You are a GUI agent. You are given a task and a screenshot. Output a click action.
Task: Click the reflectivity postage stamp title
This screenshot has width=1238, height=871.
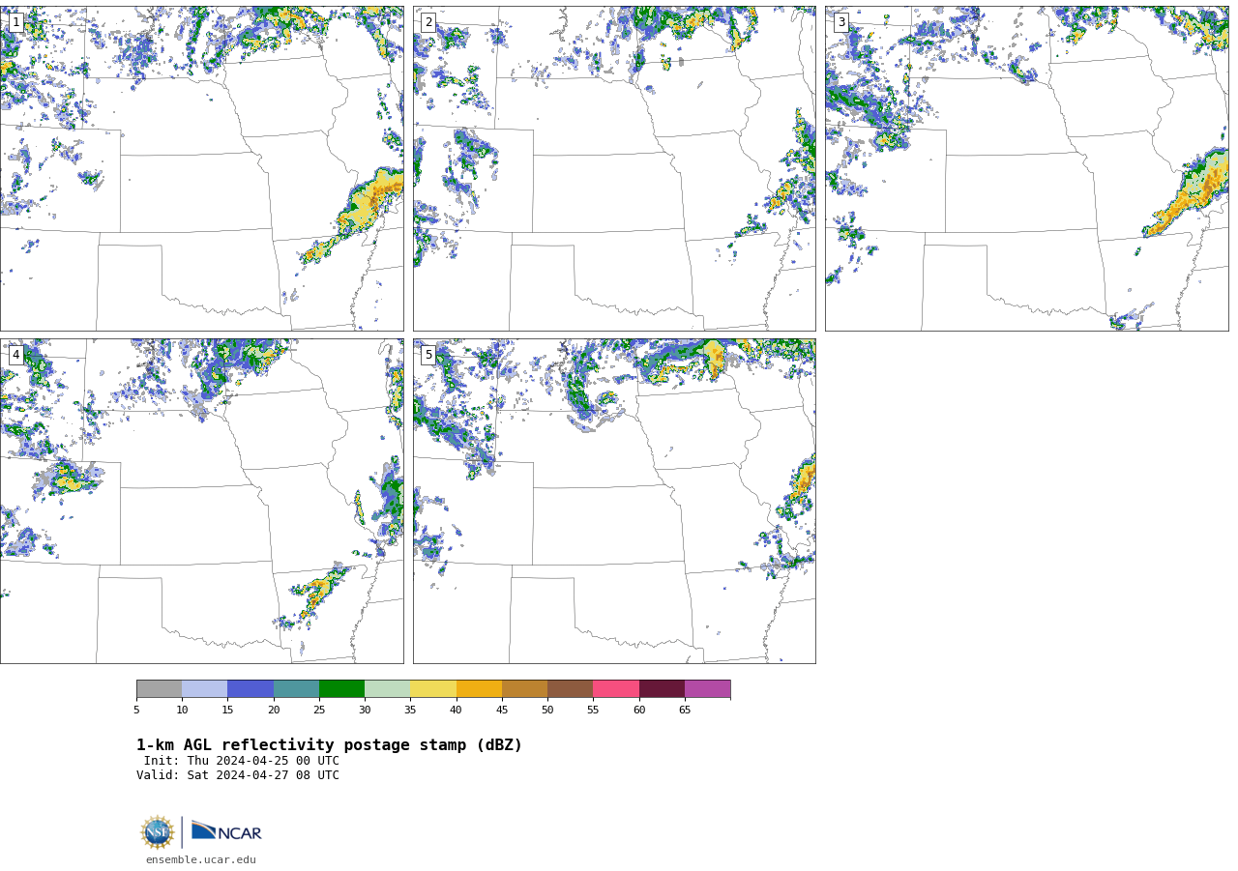click(329, 745)
